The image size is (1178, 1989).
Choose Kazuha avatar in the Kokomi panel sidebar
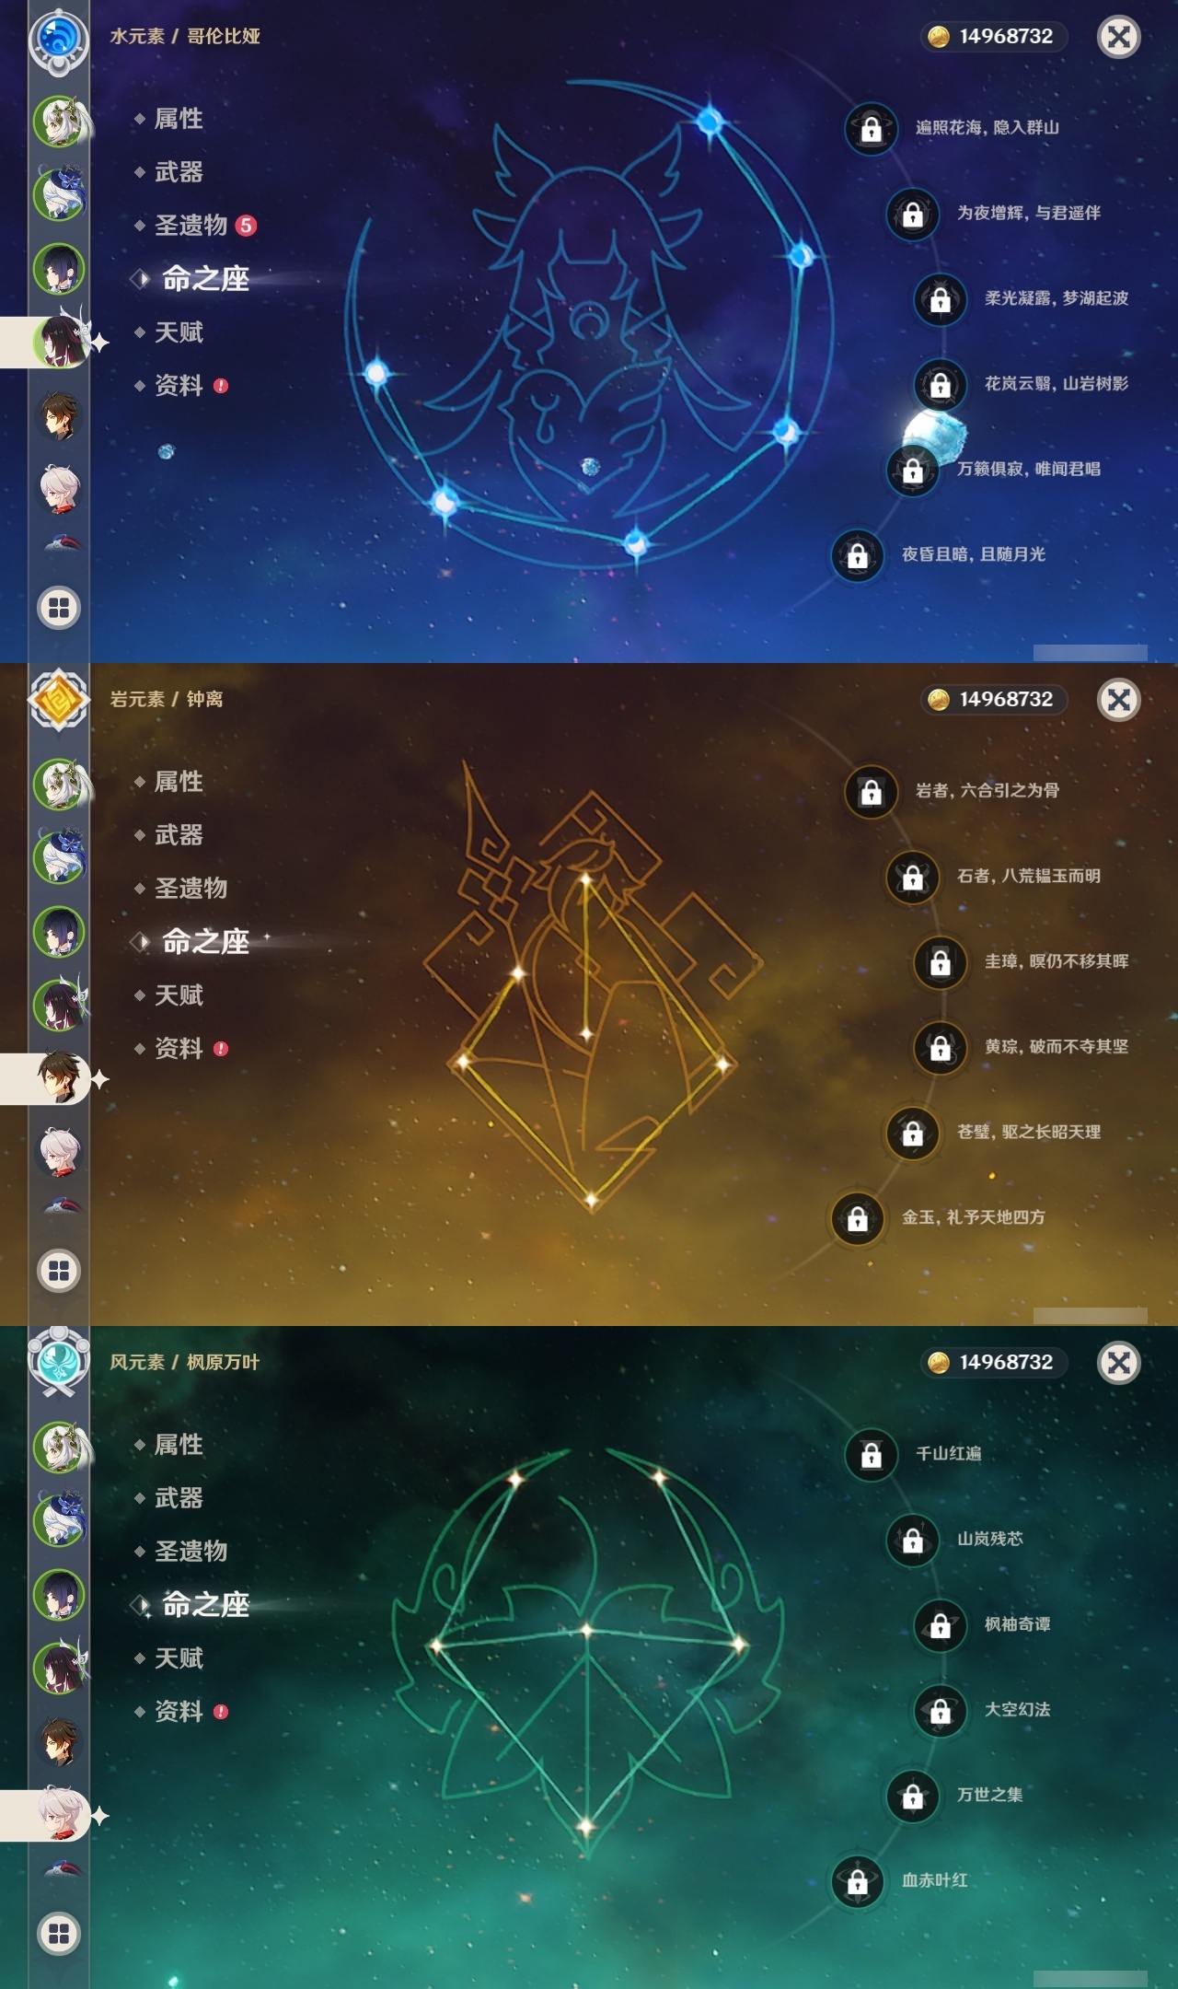click(61, 488)
